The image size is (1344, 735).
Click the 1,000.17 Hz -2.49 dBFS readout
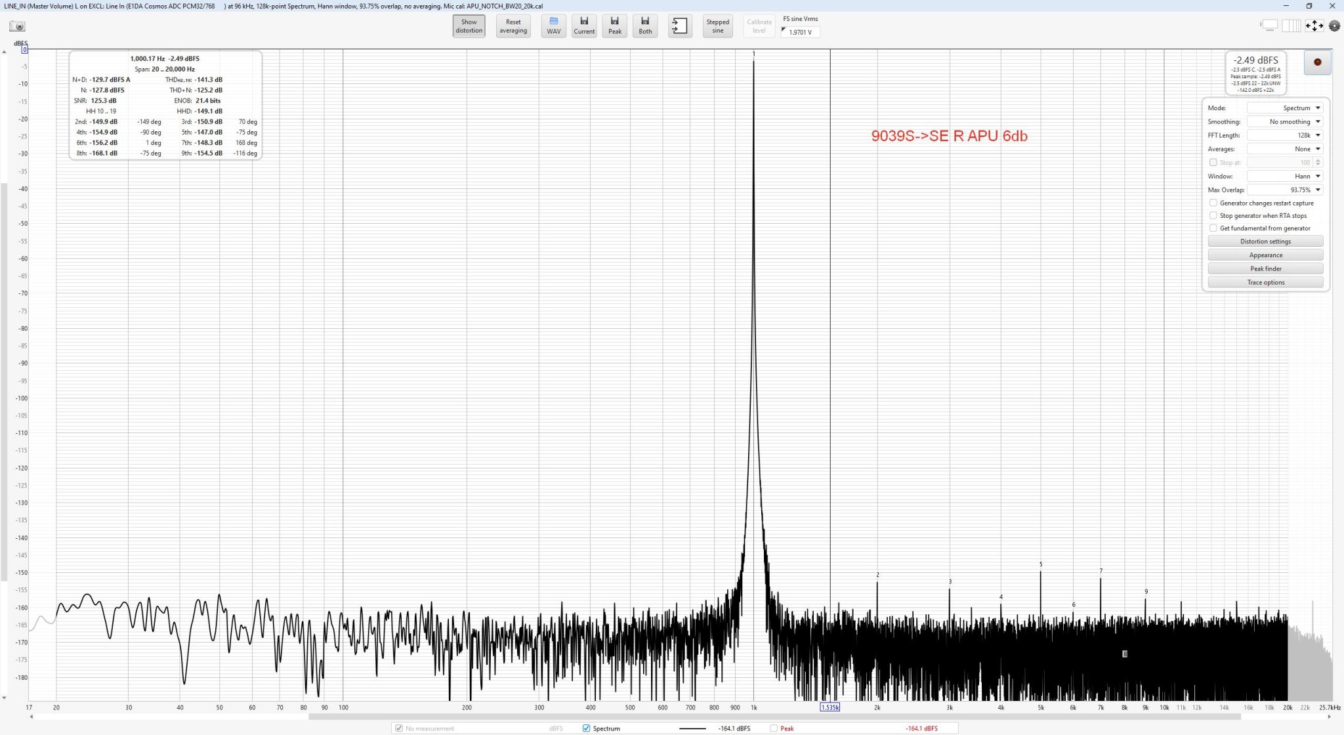(x=165, y=58)
